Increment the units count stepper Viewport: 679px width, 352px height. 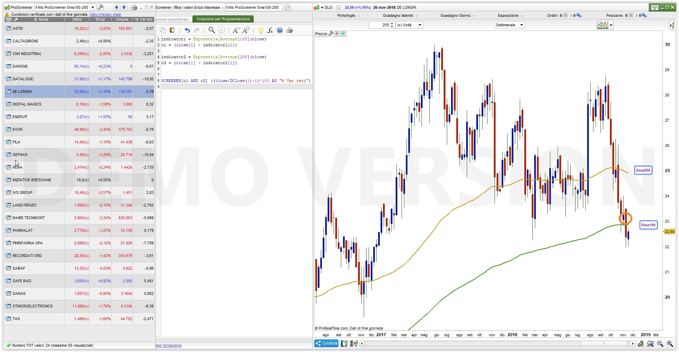tap(392, 23)
